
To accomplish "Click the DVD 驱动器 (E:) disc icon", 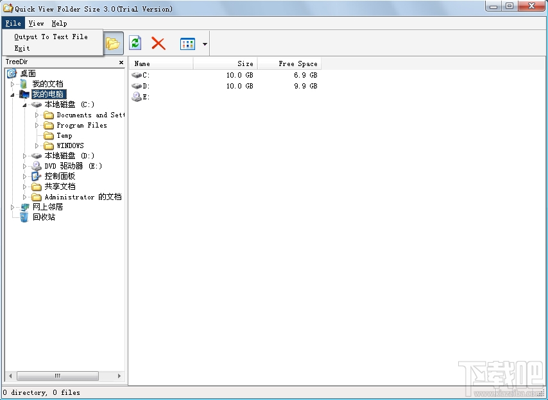I will coord(37,166).
